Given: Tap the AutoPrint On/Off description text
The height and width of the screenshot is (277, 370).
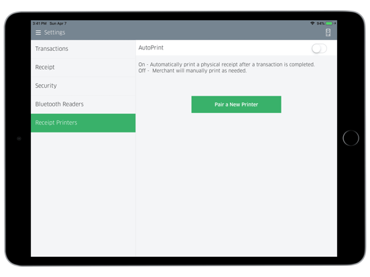Looking at the screenshot, I should tap(227, 68).
